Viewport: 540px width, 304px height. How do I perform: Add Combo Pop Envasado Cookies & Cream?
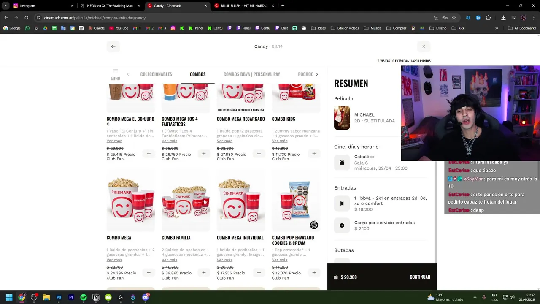click(314, 273)
